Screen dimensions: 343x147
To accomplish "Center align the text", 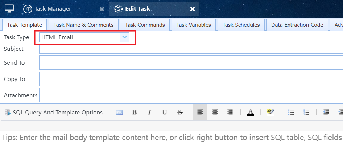I will 215,113.
